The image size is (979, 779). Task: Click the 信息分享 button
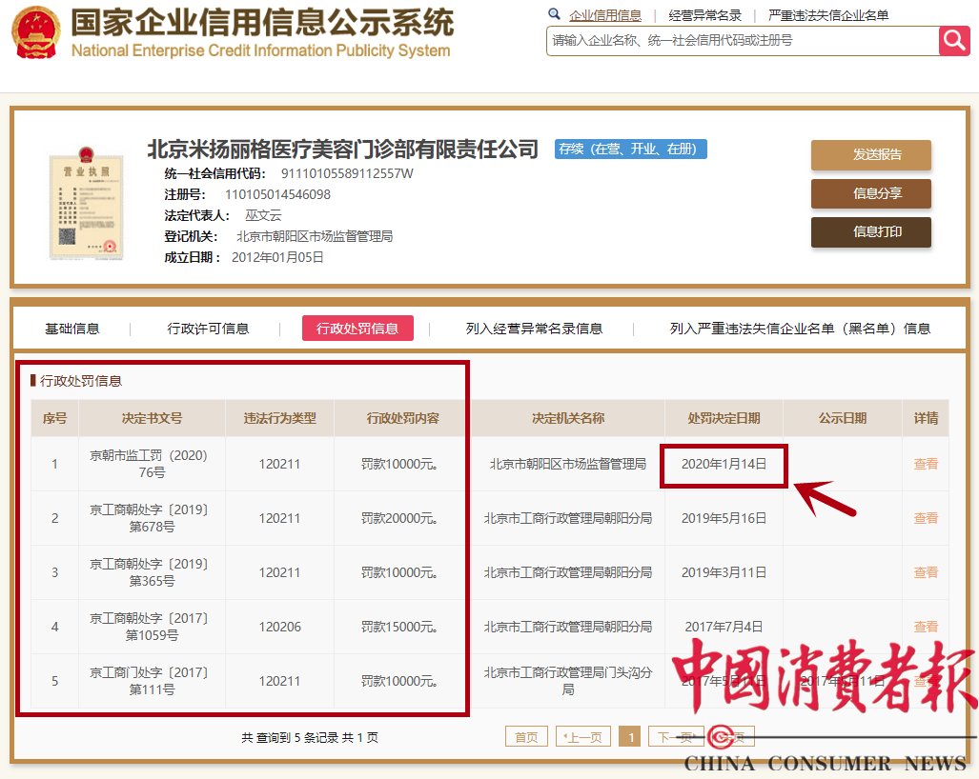tap(871, 193)
